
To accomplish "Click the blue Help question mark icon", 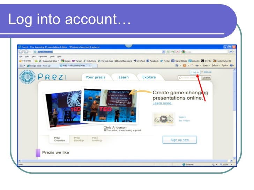I will [x=231, y=65].
